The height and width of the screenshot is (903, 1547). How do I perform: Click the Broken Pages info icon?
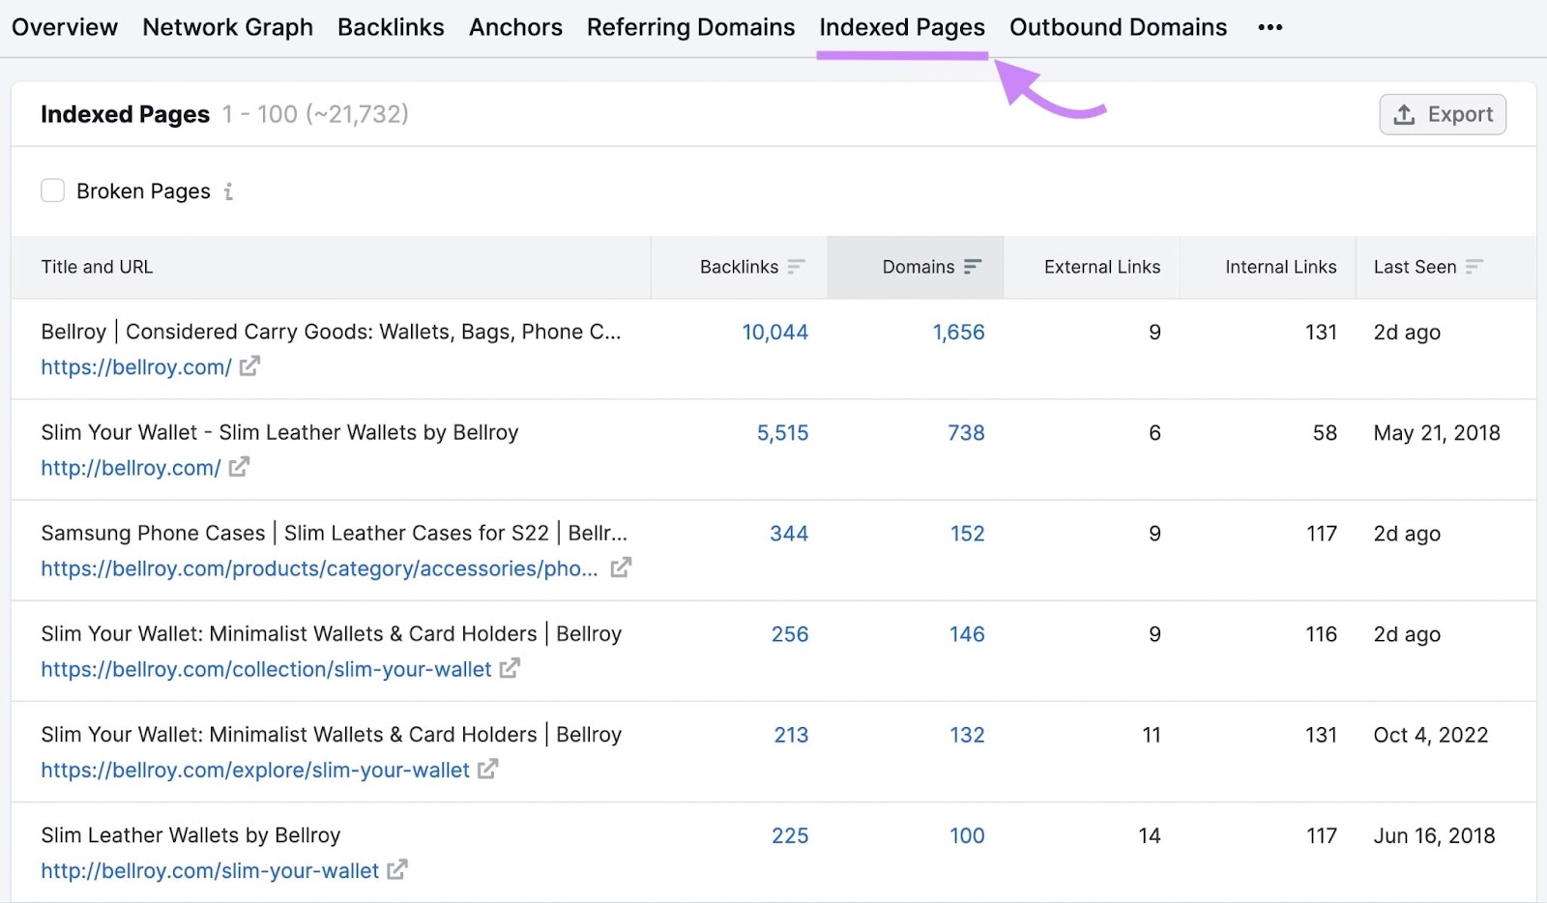coord(228,191)
